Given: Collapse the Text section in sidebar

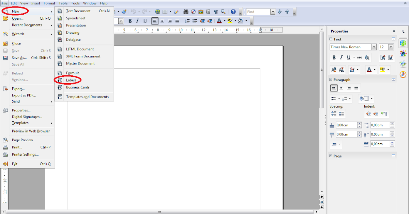Looking at the screenshot, I should [330, 39].
